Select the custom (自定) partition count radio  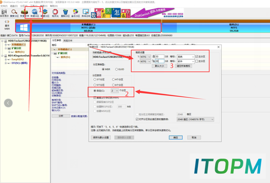coord(94,90)
